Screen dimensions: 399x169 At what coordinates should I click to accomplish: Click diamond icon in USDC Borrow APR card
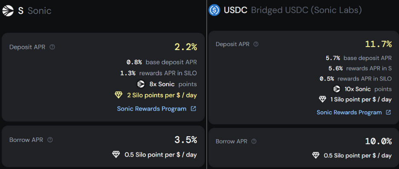click(x=315, y=155)
